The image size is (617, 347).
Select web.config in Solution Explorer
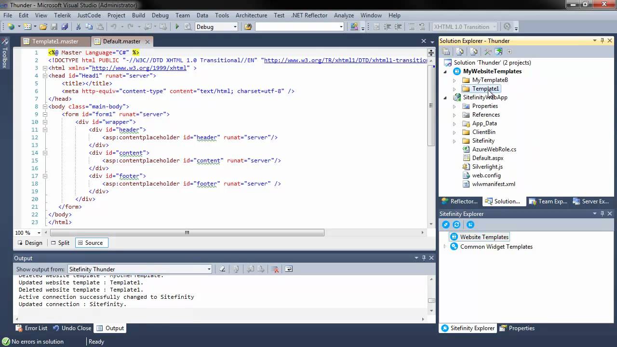486,175
